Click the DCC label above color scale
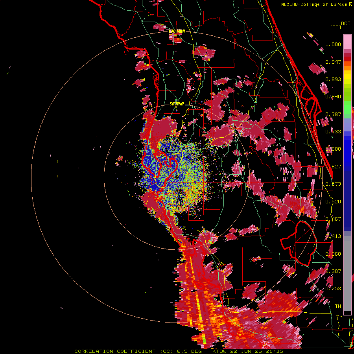This screenshot has width=354, height=354. tap(345, 24)
